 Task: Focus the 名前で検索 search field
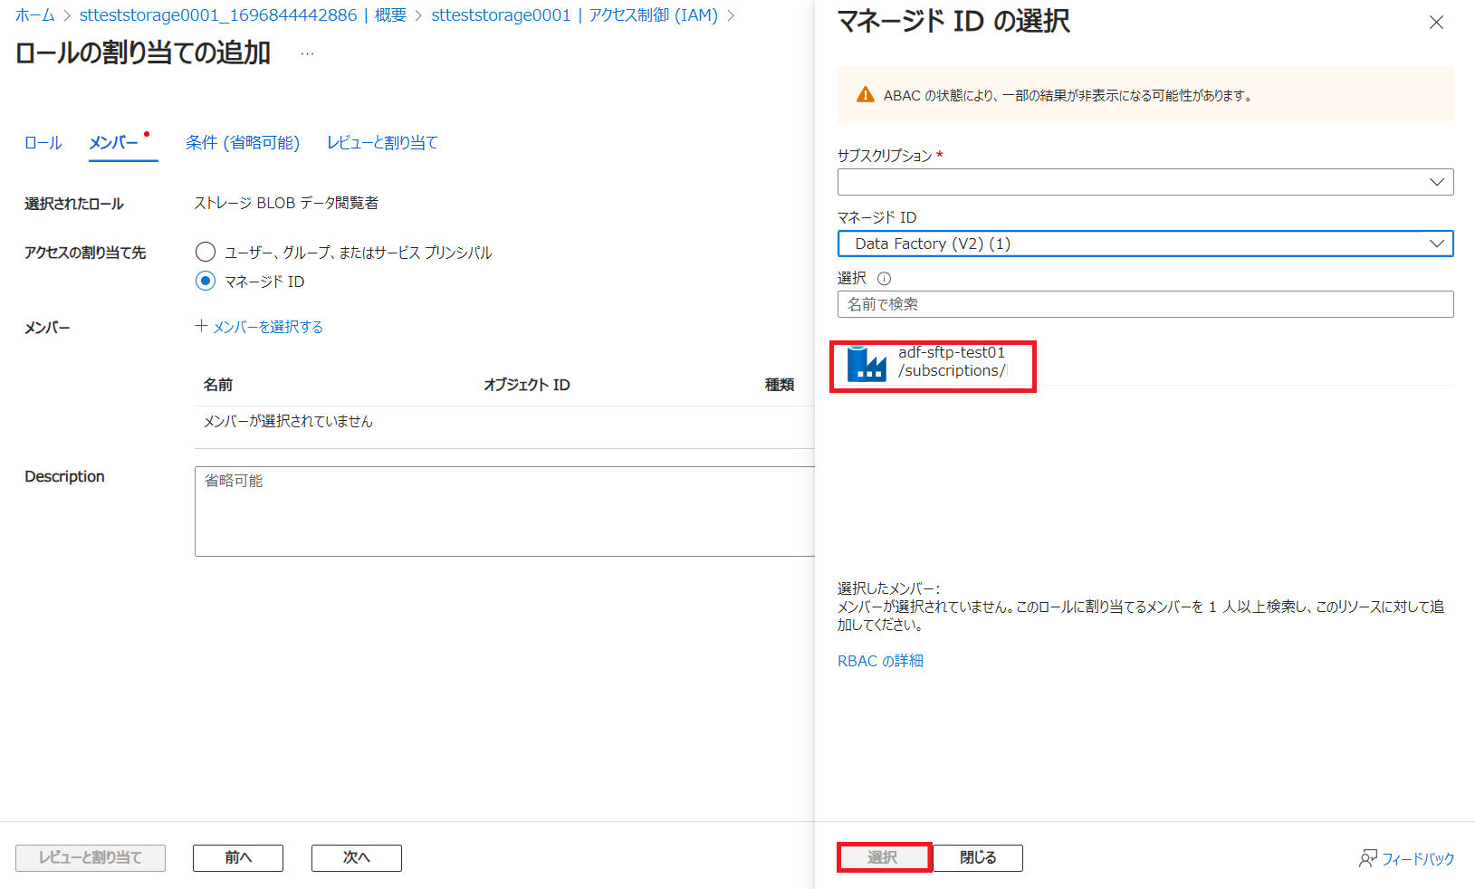point(1145,304)
